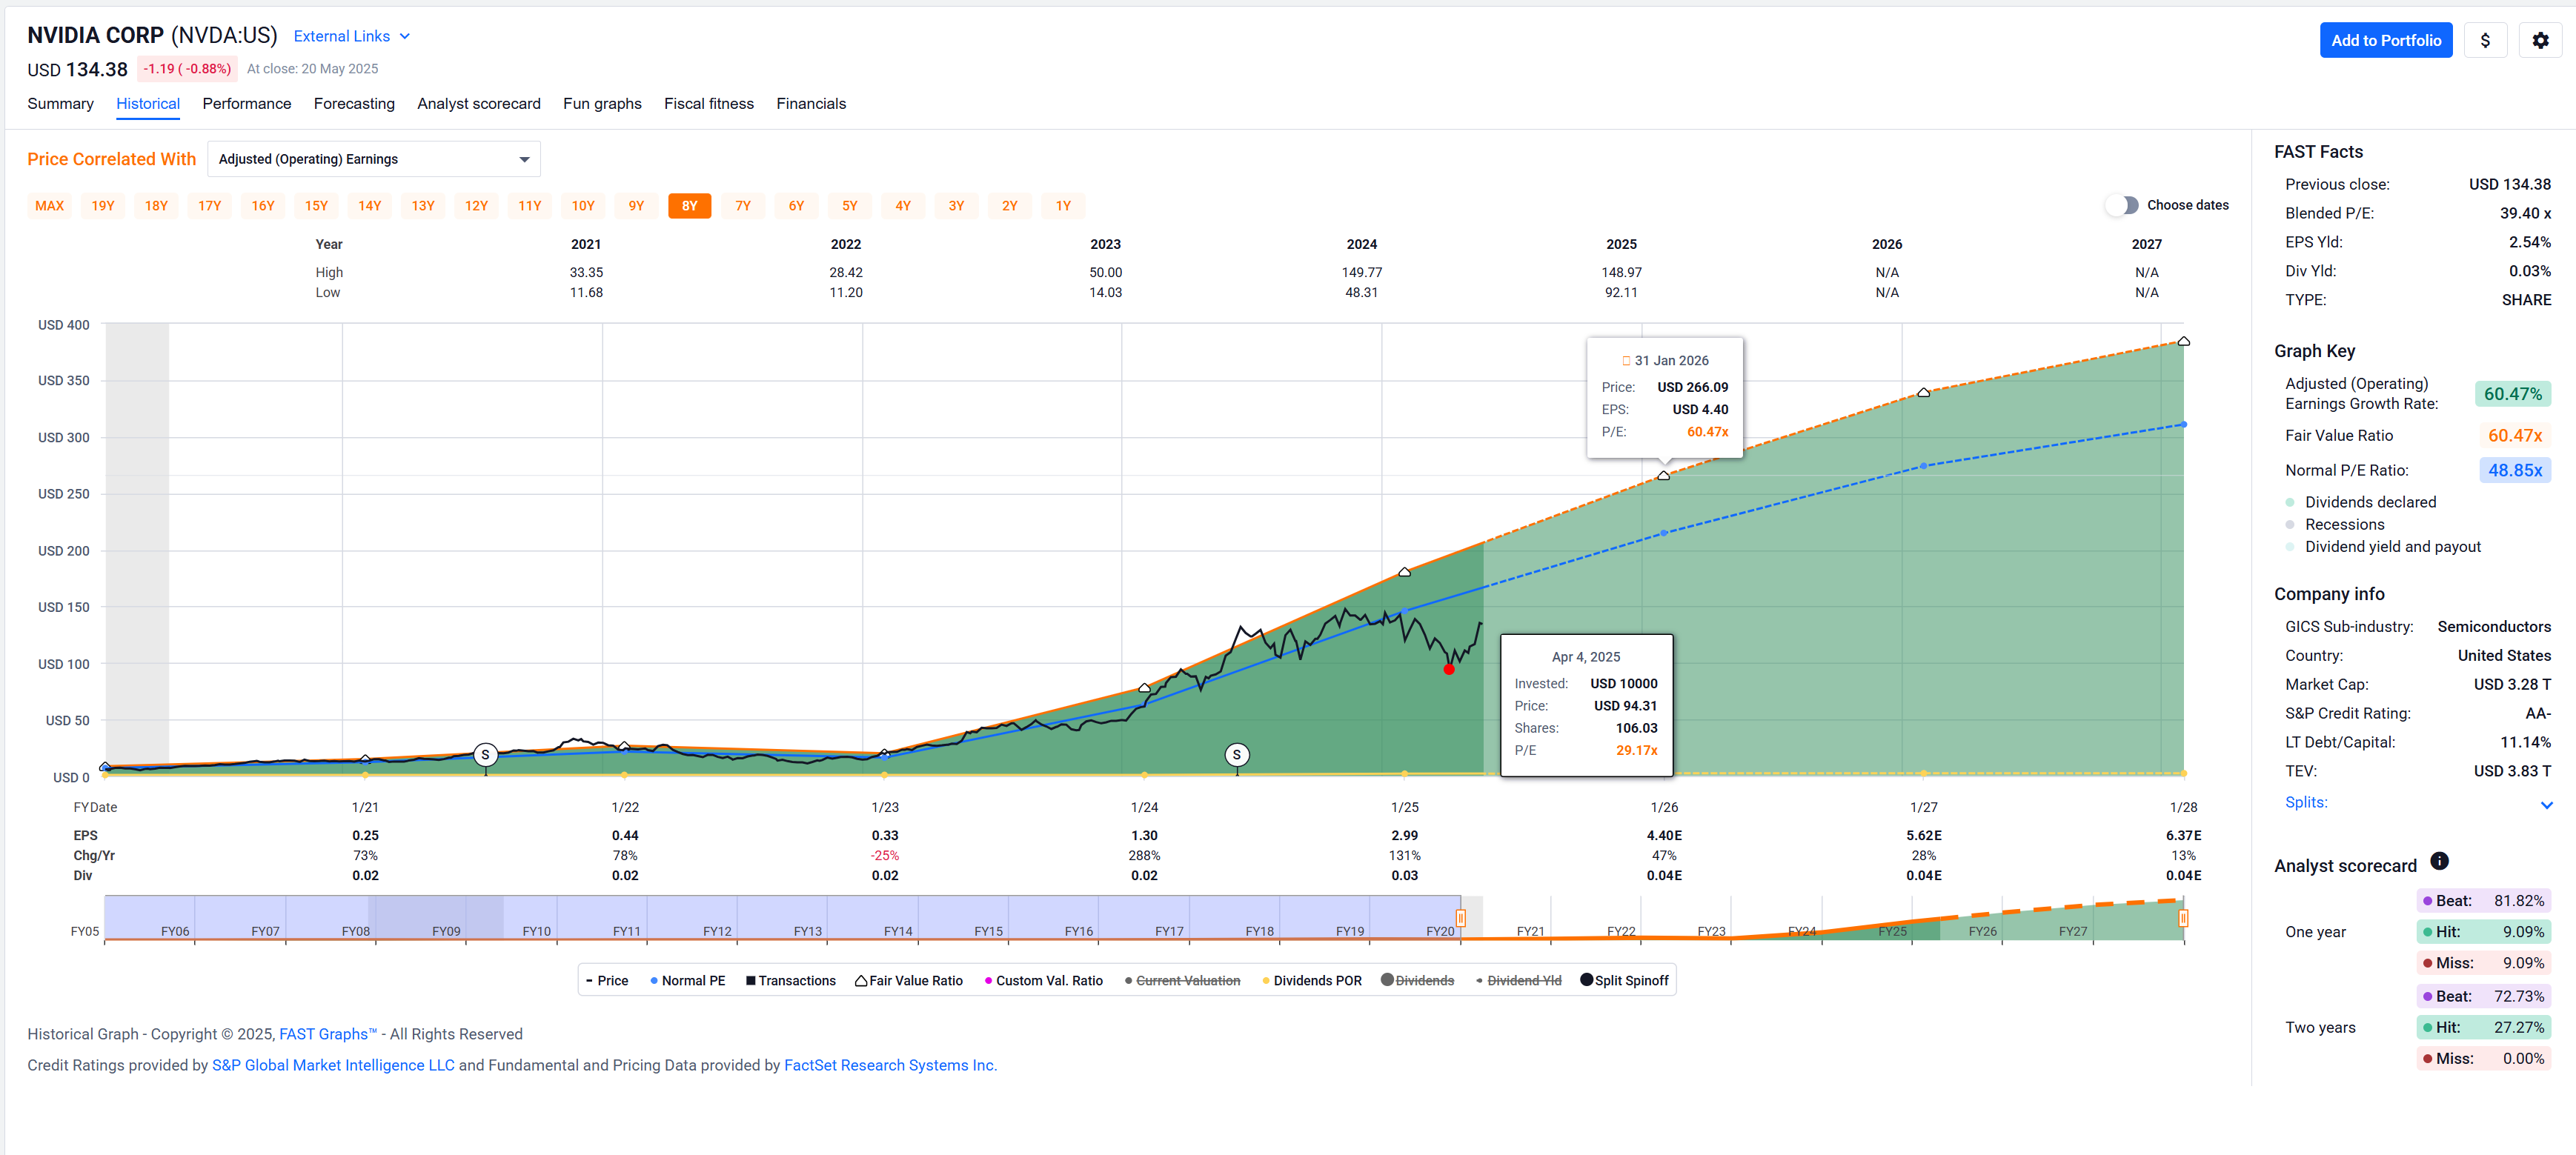Viewport: 2576px width, 1155px height.
Task: Expand the Splits section chevron
Action: [x=2547, y=804]
